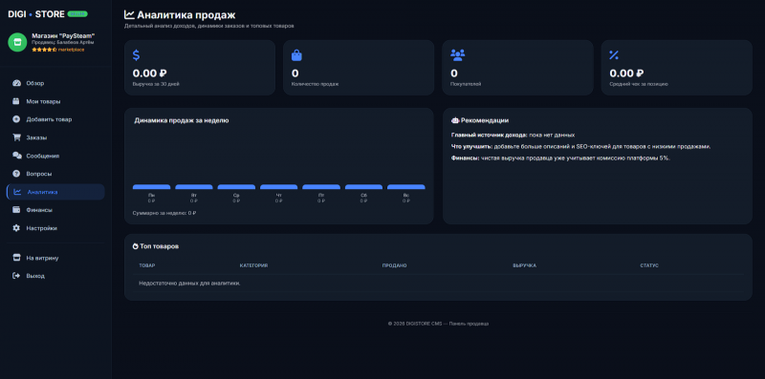Click the storefront icon На витрину
This screenshot has width=765, height=379.
pyautogui.click(x=16, y=258)
